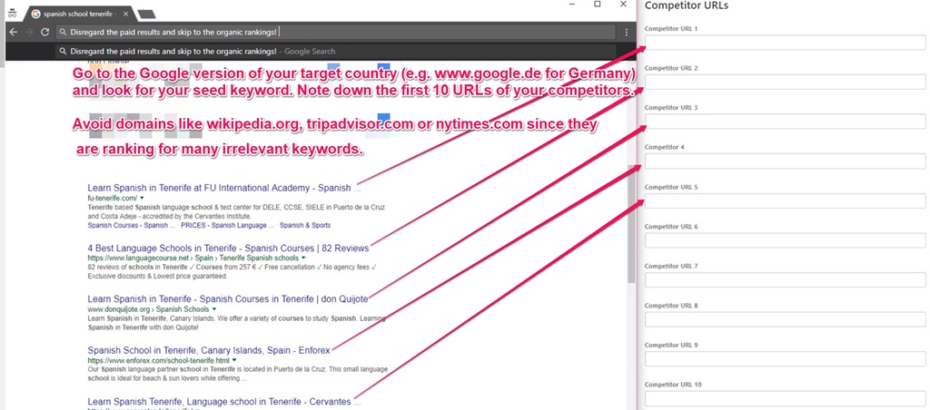Click the browser forward arrow
This screenshot has width=930, height=410.
[29, 33]
